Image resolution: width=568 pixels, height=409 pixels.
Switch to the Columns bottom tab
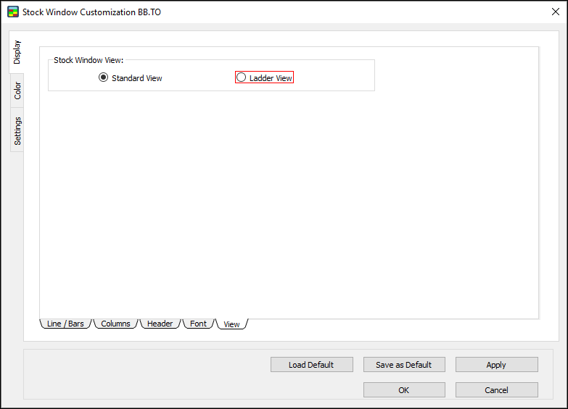click(115, 324)
